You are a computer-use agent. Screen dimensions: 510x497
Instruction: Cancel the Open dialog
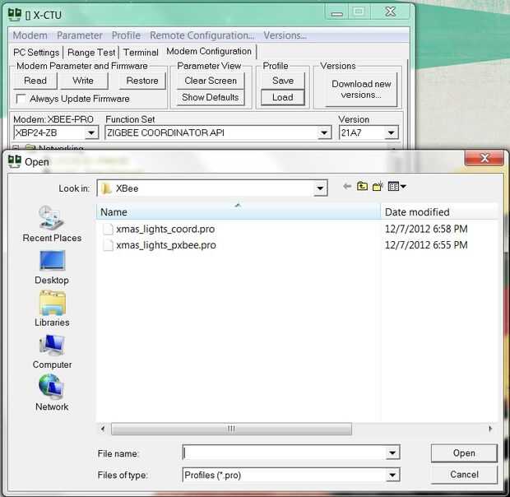pos(464,475)
